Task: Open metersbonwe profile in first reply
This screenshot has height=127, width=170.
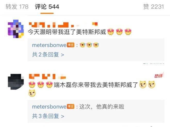Action: [49, 45]
